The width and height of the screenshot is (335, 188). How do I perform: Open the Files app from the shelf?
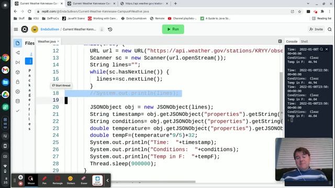[x=5, y=82]
